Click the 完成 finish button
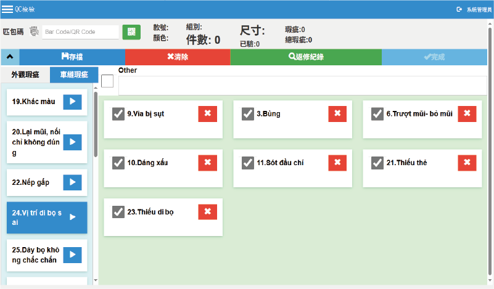 (434, 57)
